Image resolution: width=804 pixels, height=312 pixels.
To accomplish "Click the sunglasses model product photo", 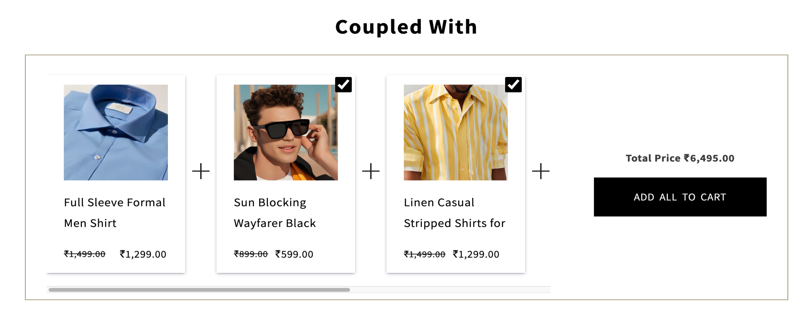I will (x=286, y=132).
